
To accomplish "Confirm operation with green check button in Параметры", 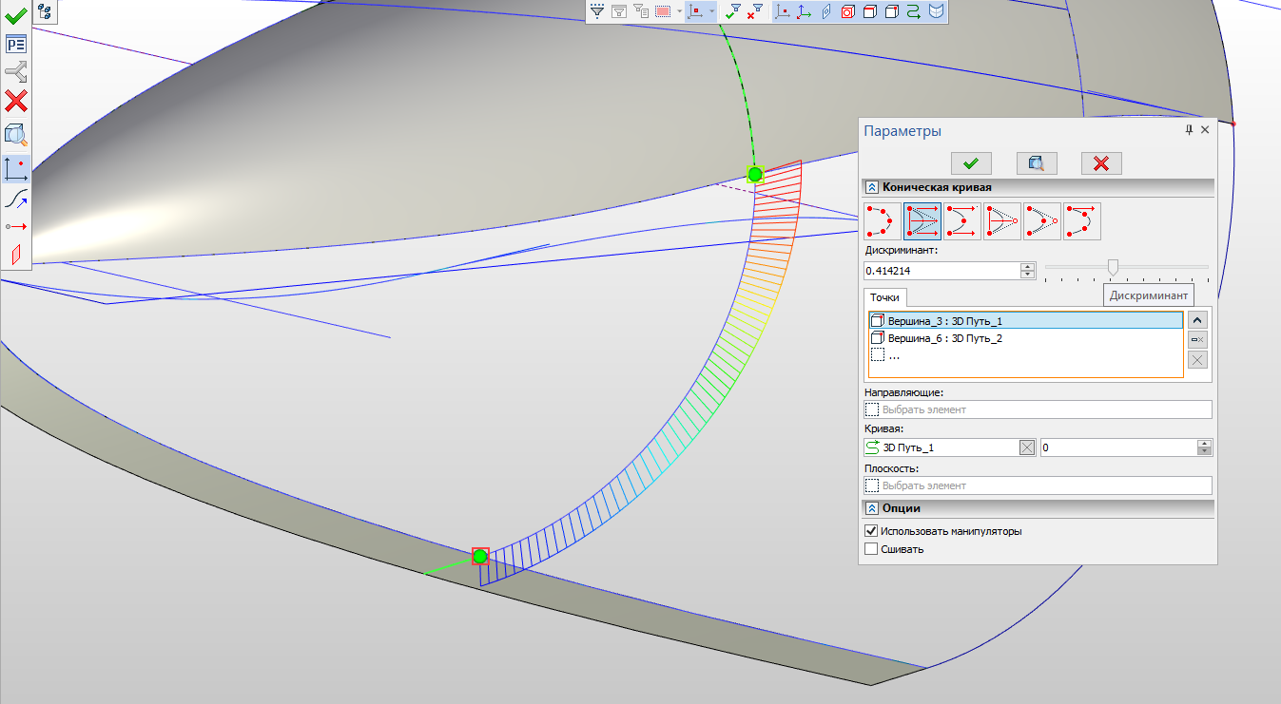I will click(971, 163).
